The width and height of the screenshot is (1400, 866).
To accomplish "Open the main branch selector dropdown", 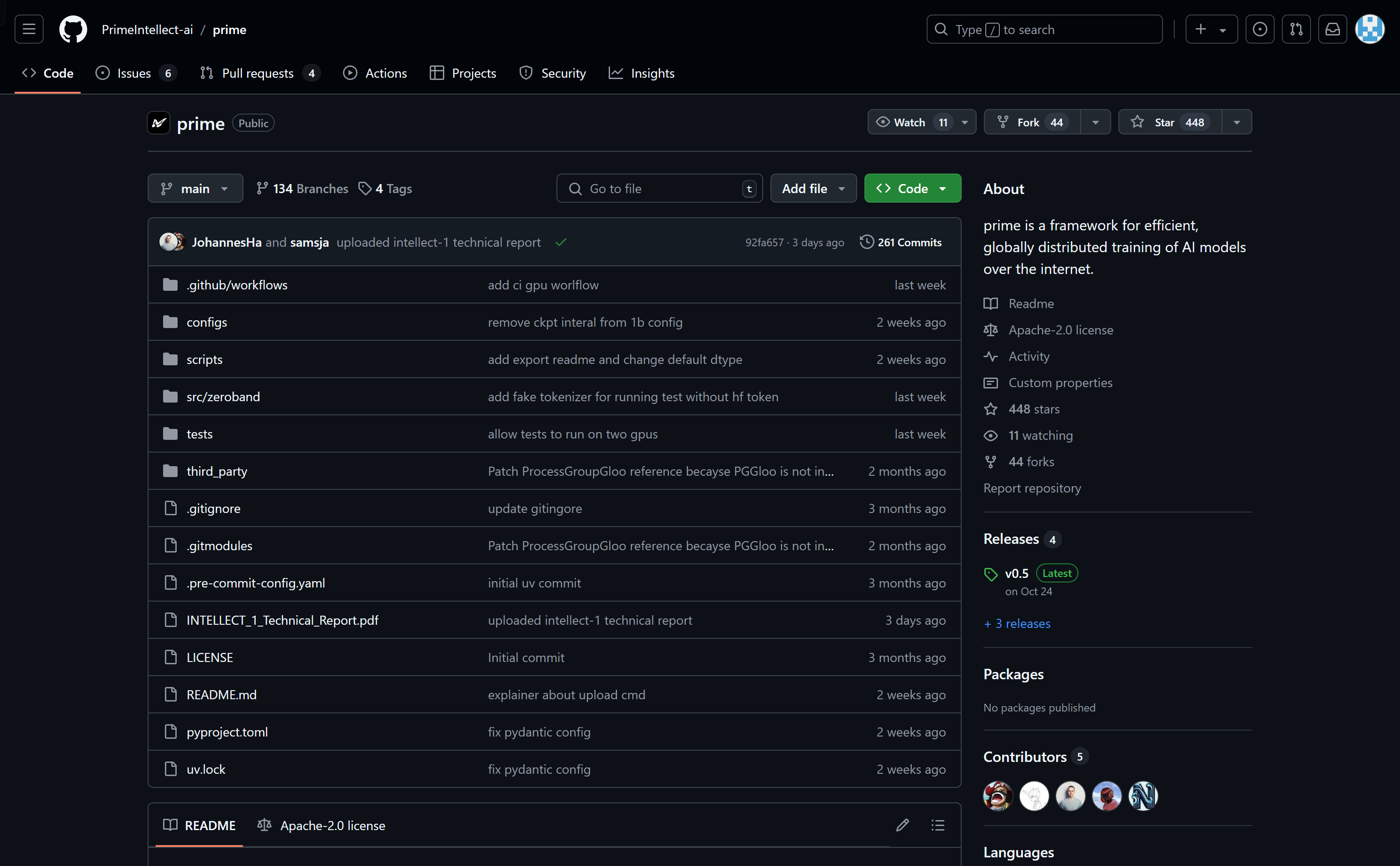I will click(195, 189).
